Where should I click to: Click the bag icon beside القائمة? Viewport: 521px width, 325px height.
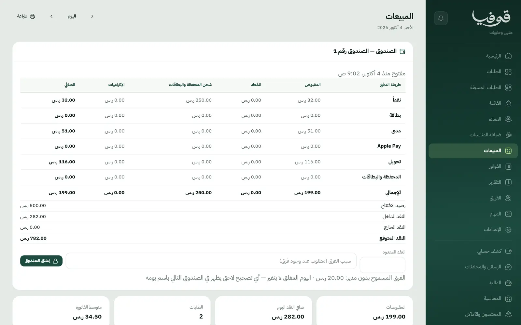[x=508, y=103]
